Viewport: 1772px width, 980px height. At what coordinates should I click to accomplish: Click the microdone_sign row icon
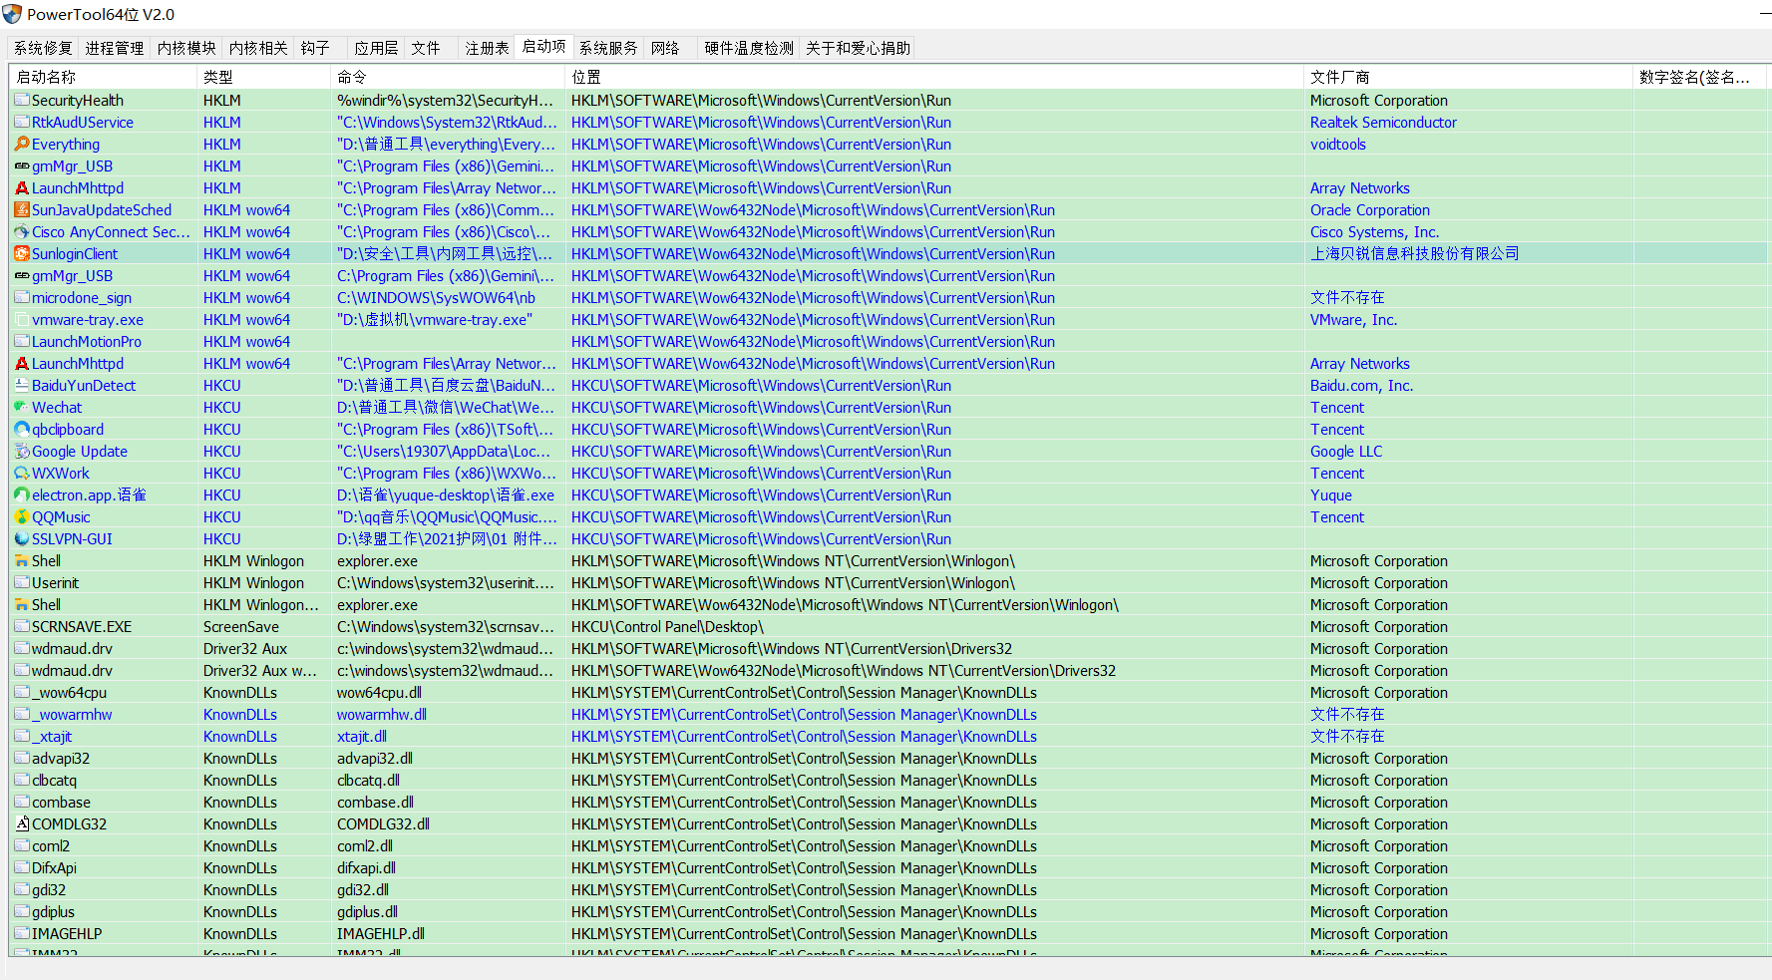click(22, 297)
